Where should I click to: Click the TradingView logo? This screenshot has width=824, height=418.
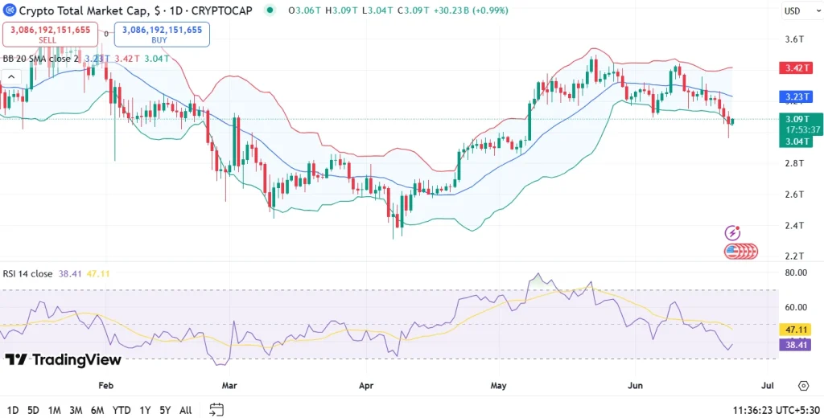(63, 359)
